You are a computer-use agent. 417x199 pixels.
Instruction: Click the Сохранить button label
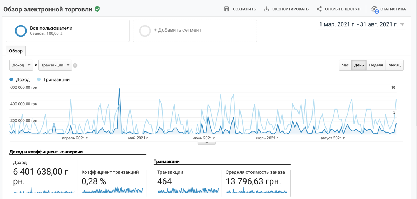point(244,9)
